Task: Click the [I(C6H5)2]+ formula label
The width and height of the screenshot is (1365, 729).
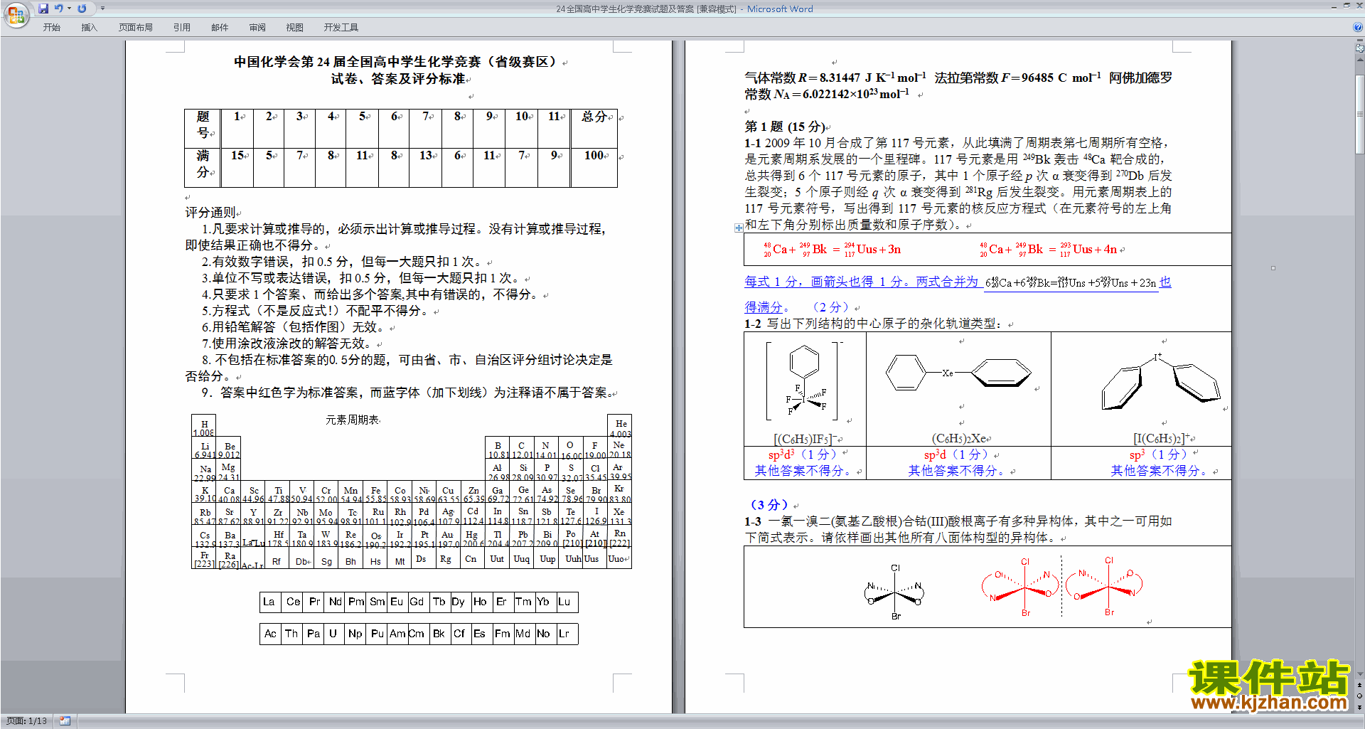Action: coord(1162,439)
